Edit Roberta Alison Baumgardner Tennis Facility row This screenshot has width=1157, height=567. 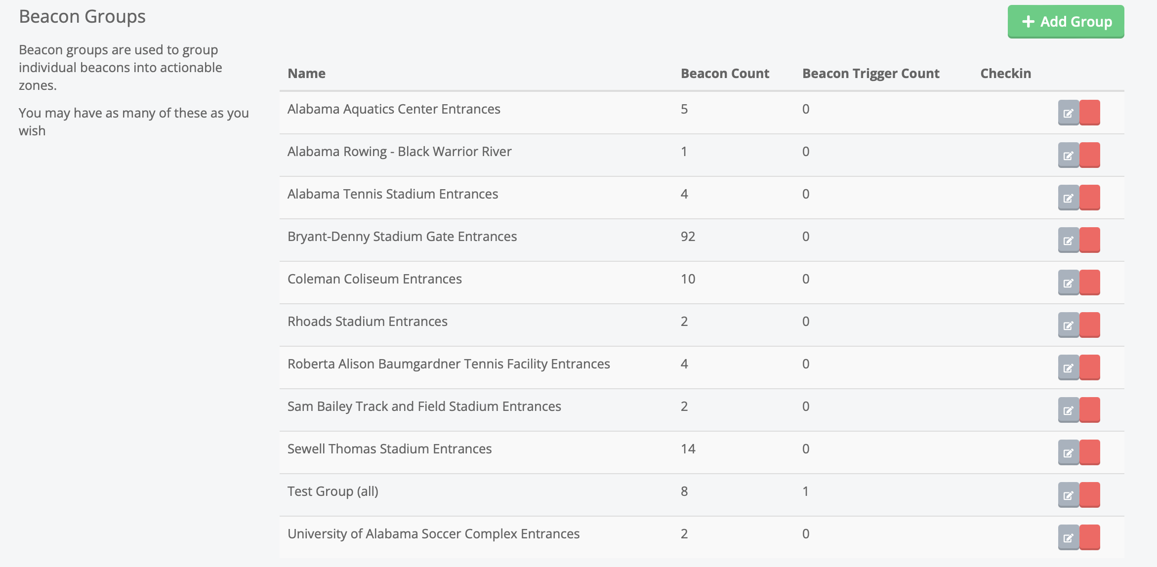[1069, 368]
